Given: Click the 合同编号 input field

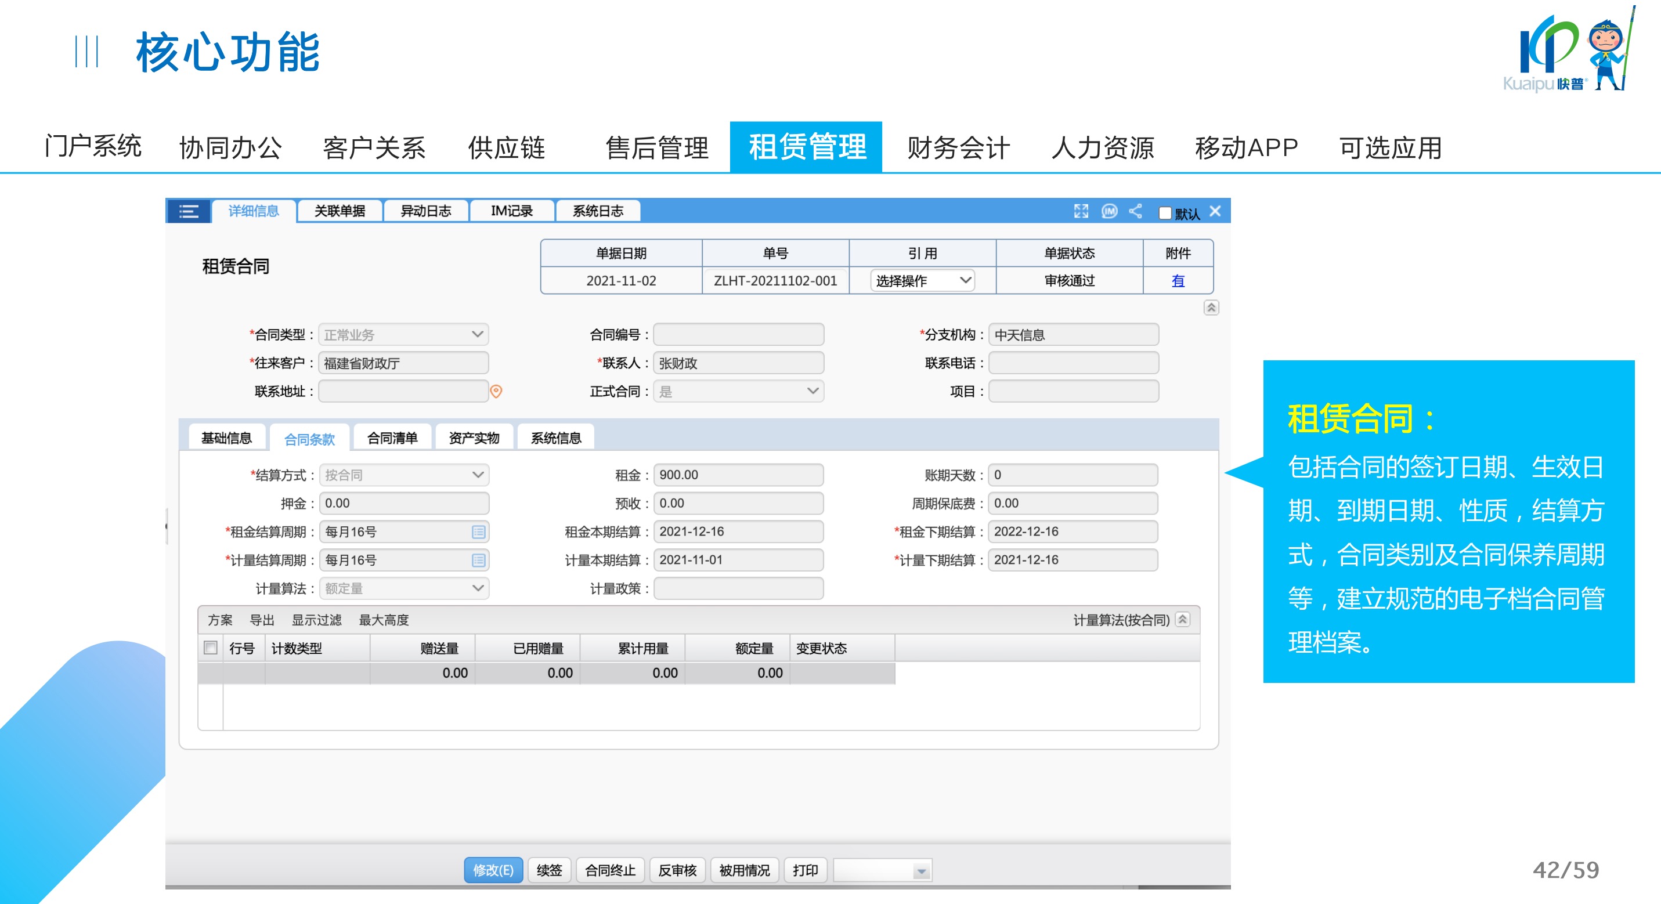Looking at the screenshot, I should click(x=738, y=335).
